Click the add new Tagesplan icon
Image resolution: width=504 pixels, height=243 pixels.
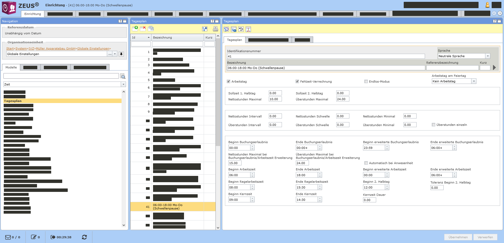[135, 29]
